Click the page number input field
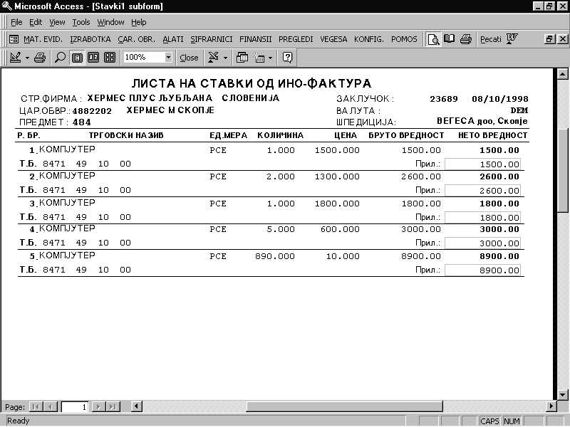Screen dimensions: 570x427 [74, 407]
